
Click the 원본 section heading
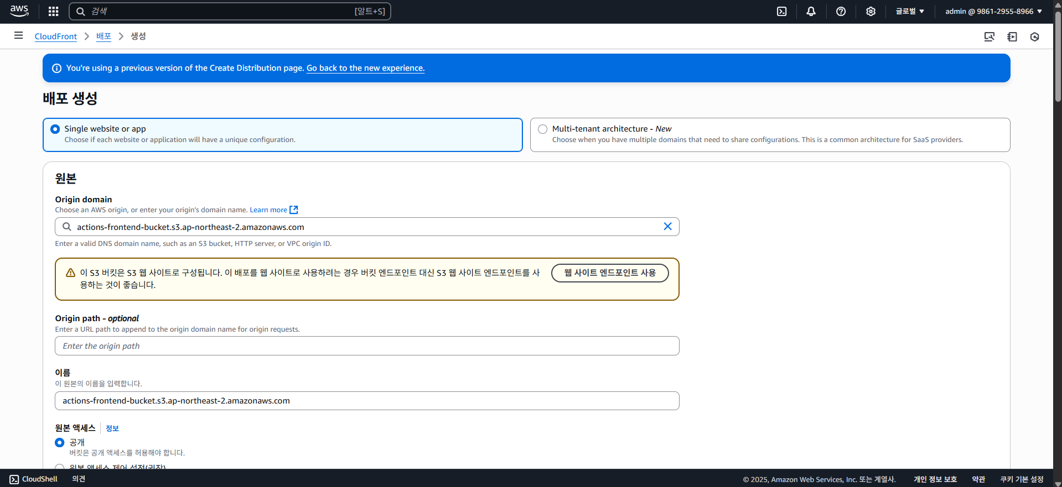(x=66, y=179)
